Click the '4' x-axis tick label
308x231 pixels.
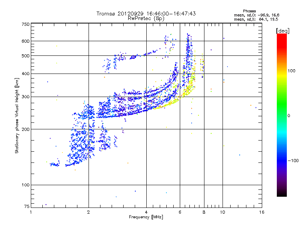[146, 212]
